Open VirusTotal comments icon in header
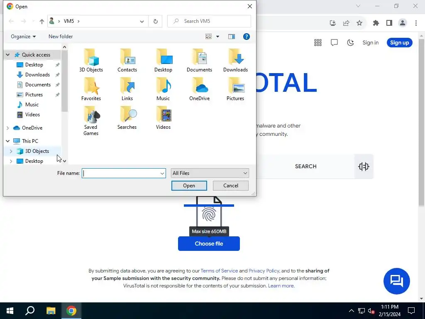The image size is (425, 319). [x=334, y=43]
